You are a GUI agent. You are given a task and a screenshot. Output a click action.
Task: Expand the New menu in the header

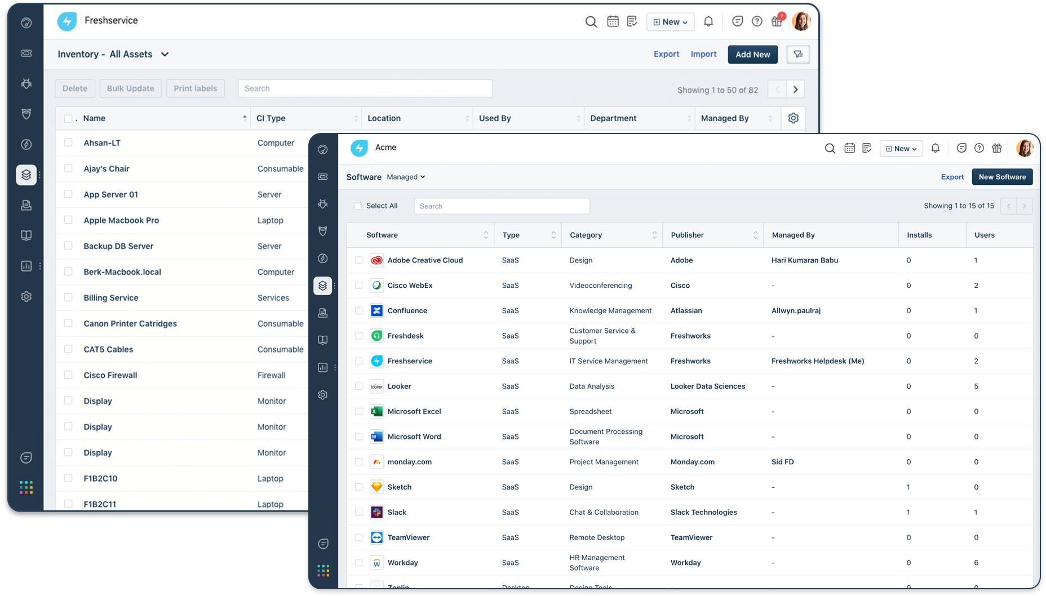tap(901, 148)
